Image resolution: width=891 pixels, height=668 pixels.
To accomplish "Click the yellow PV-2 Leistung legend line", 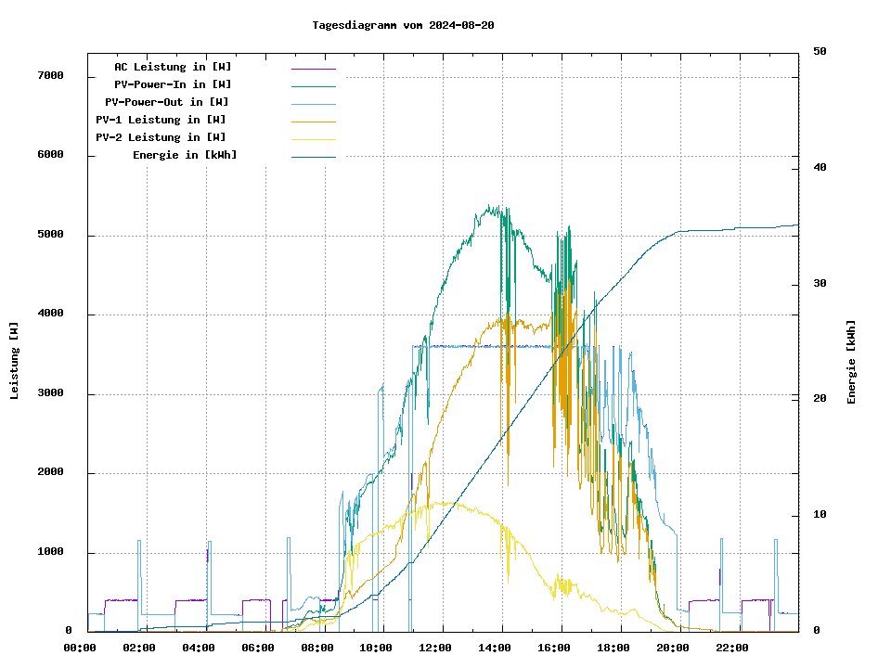I will point(313,138).
